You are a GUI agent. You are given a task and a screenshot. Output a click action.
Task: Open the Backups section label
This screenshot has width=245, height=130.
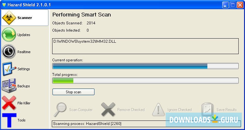pyautogui.click(x=24, y=86)
